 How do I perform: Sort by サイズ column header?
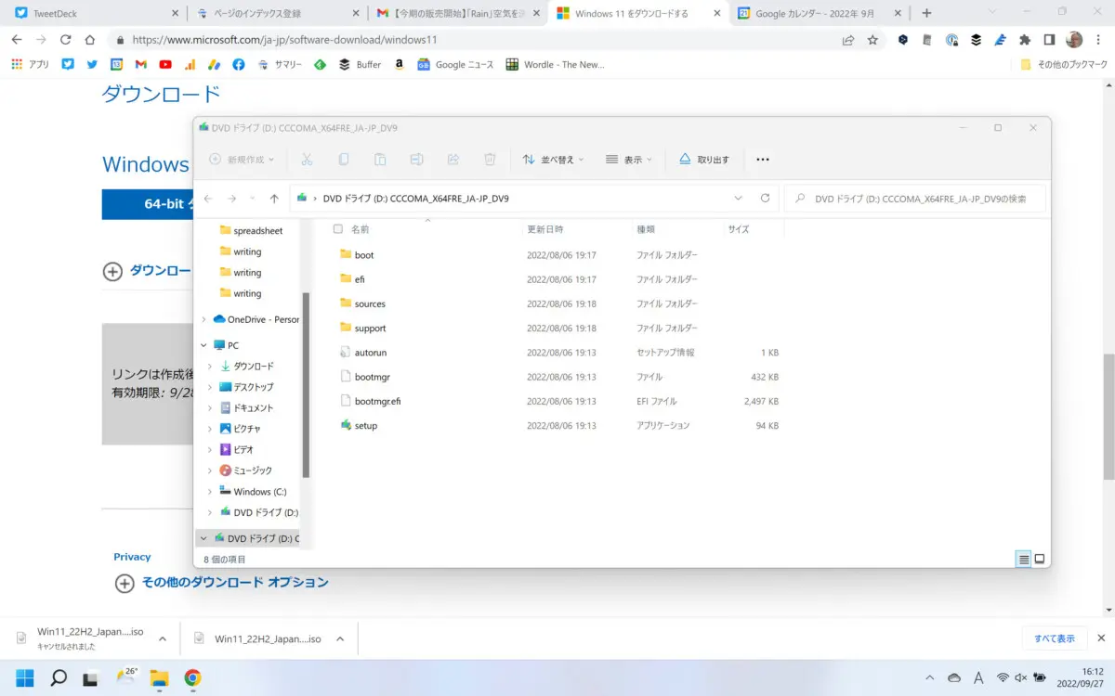(x=753, y=229)
